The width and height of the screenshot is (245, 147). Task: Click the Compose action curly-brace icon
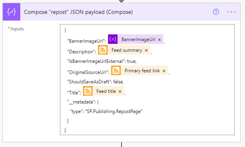point(12,12)
